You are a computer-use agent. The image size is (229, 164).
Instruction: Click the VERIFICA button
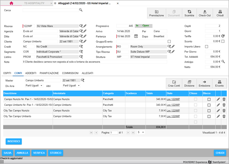[x=39, y=153]
